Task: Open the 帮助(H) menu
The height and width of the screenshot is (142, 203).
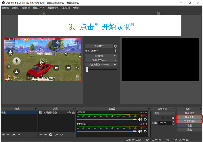Action: point(76,8)
